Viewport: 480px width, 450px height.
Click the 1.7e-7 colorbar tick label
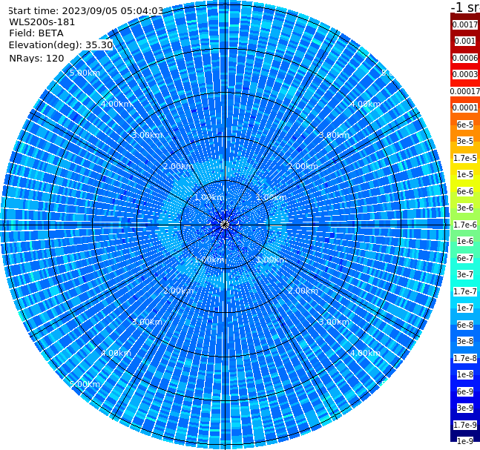pos(465,291)
